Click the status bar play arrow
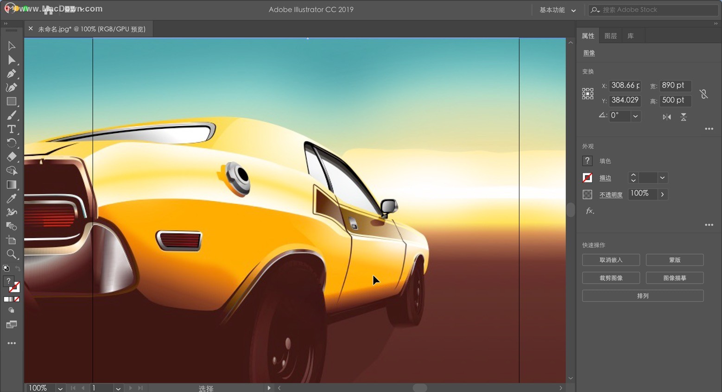 [x=269, y=388]
